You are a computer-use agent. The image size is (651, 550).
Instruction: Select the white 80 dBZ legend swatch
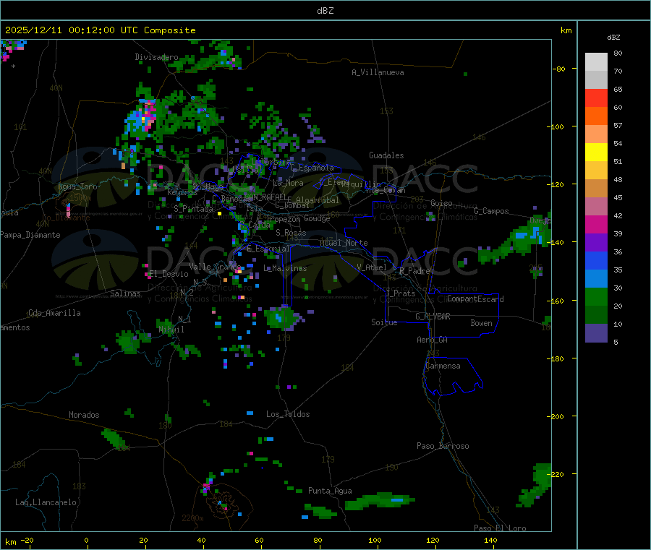[596, 62]
